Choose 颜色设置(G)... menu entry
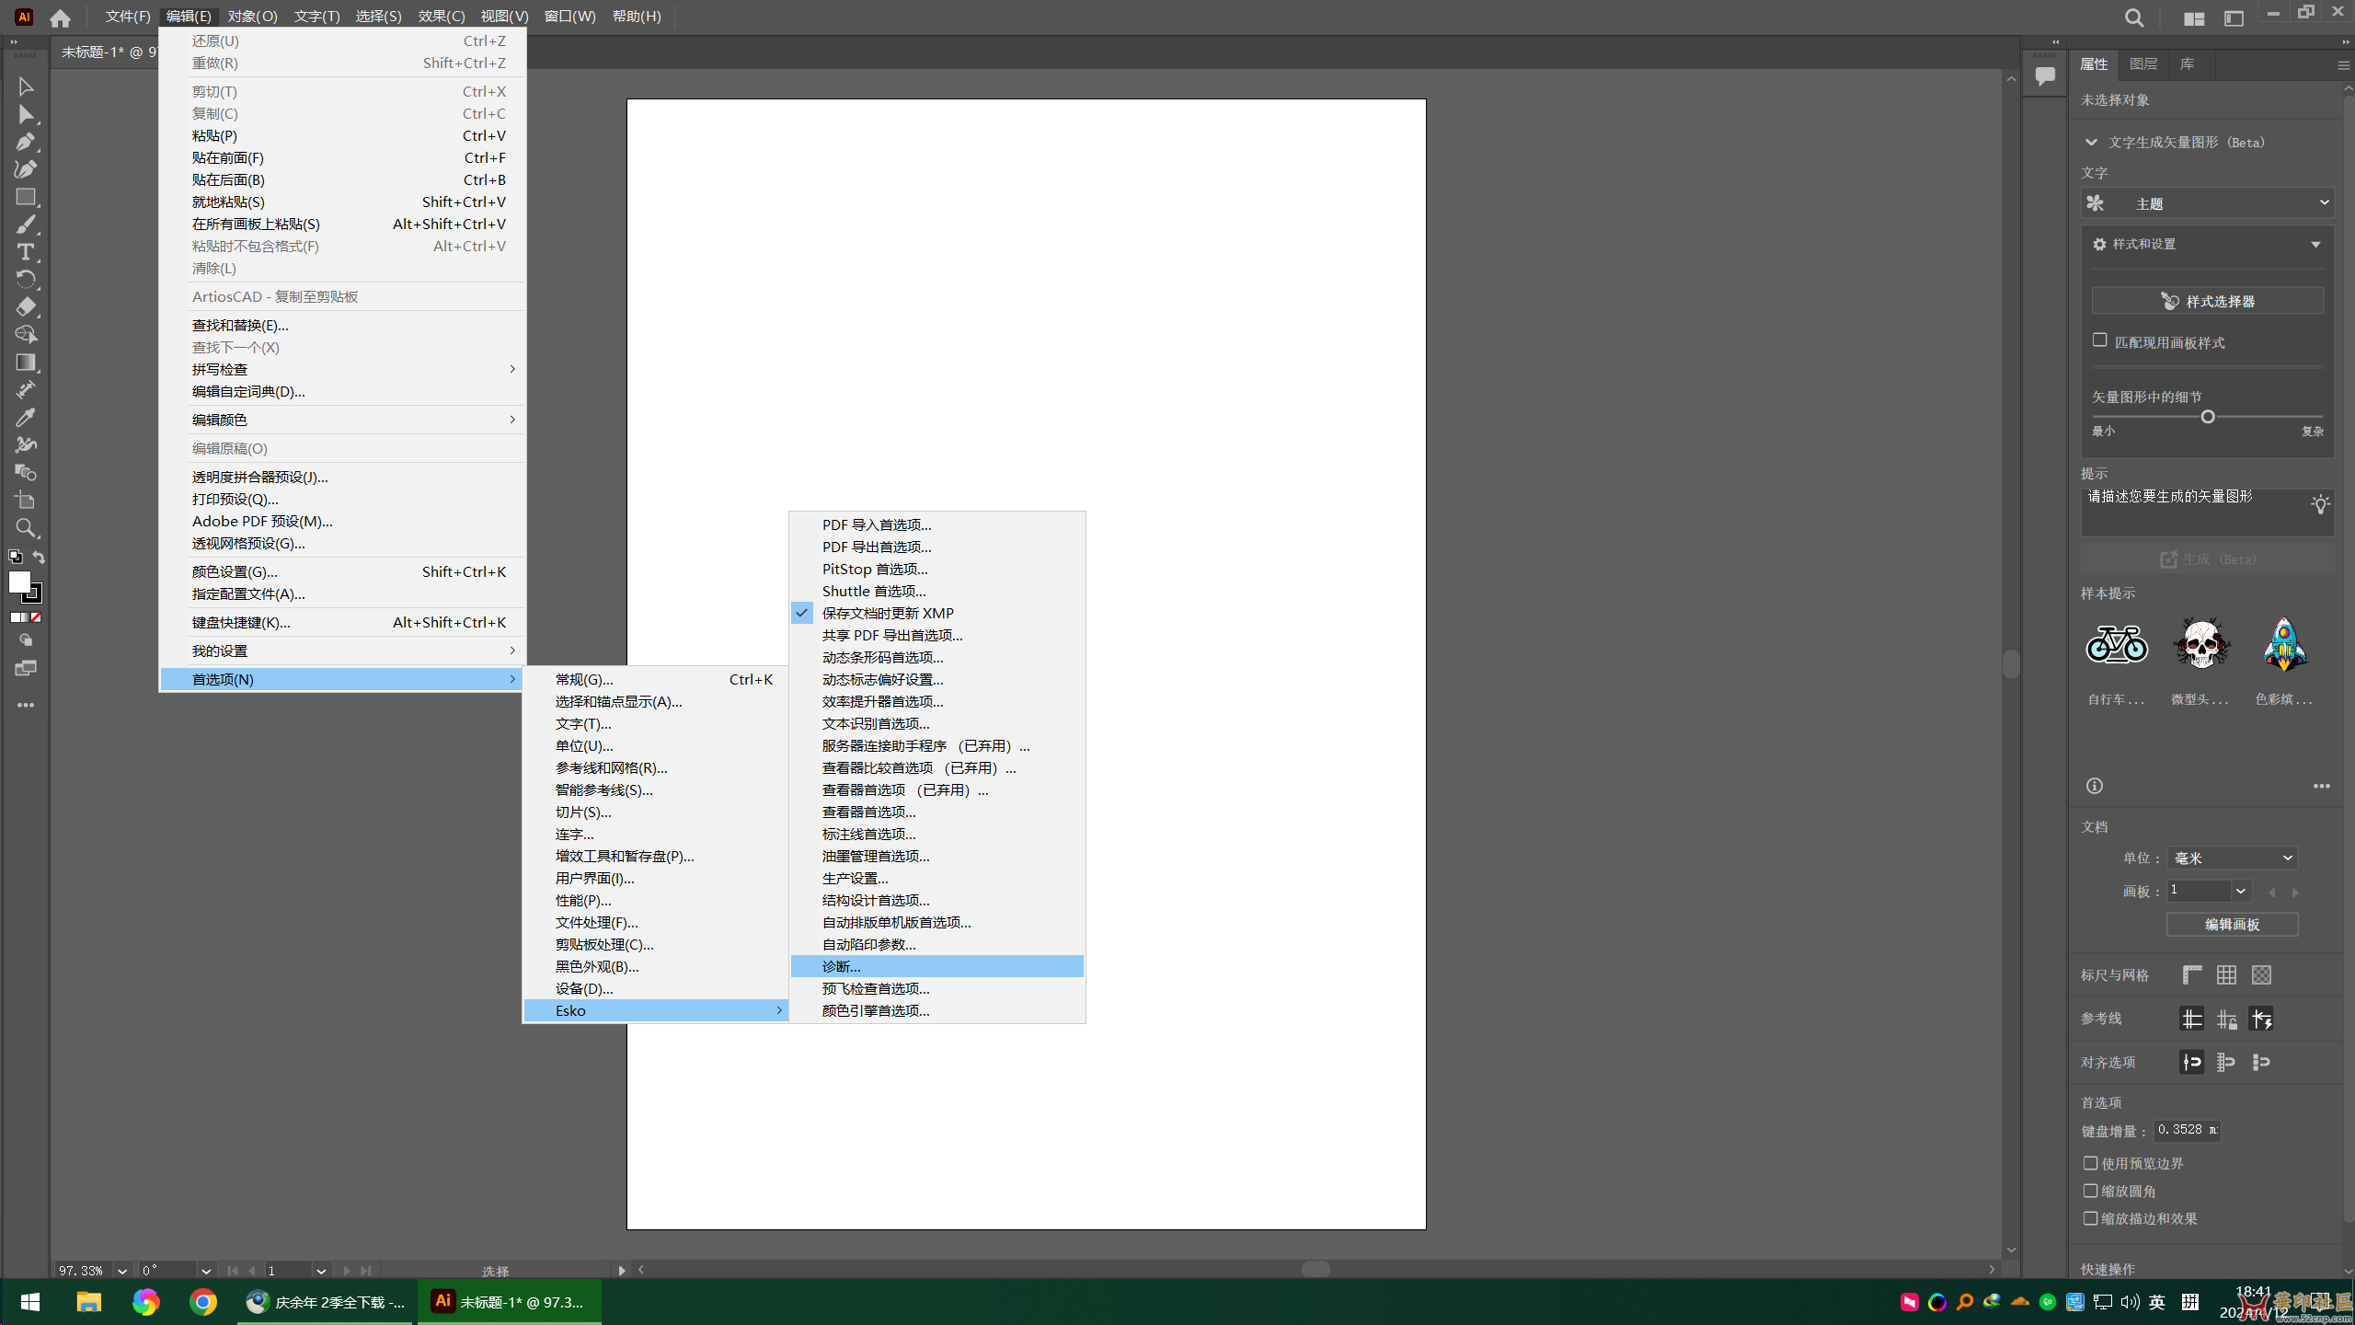The height and width of the screenshot is (1325, 2355). (x=342, y=571)
